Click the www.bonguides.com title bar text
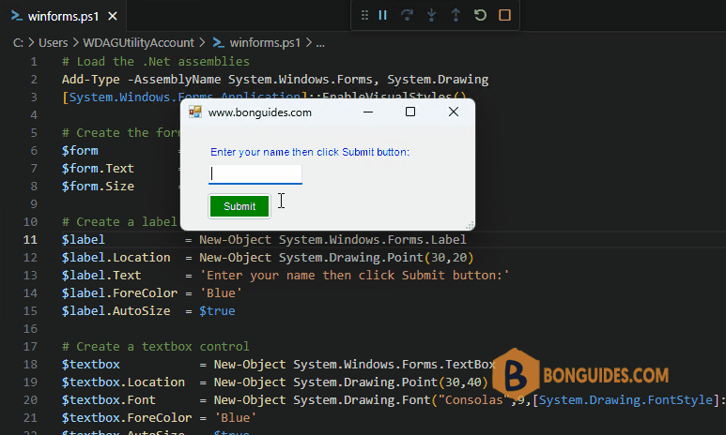 point(260,112)
